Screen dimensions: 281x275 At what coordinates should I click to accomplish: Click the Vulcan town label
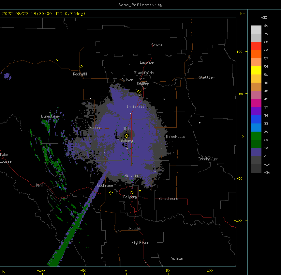pos(177,259)
